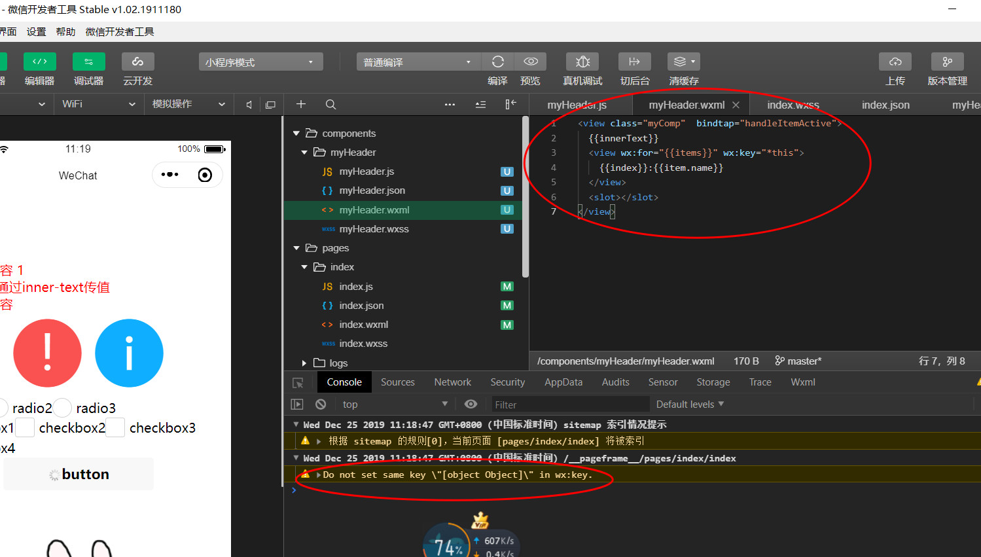
Task: Open the 模拟操作 dropdown
Action: [x=188, y=104]
